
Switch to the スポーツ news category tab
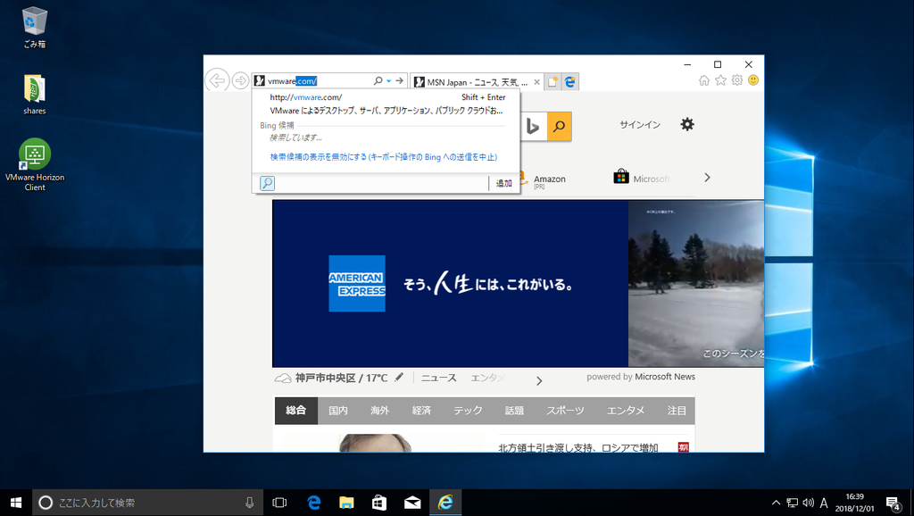563,410
